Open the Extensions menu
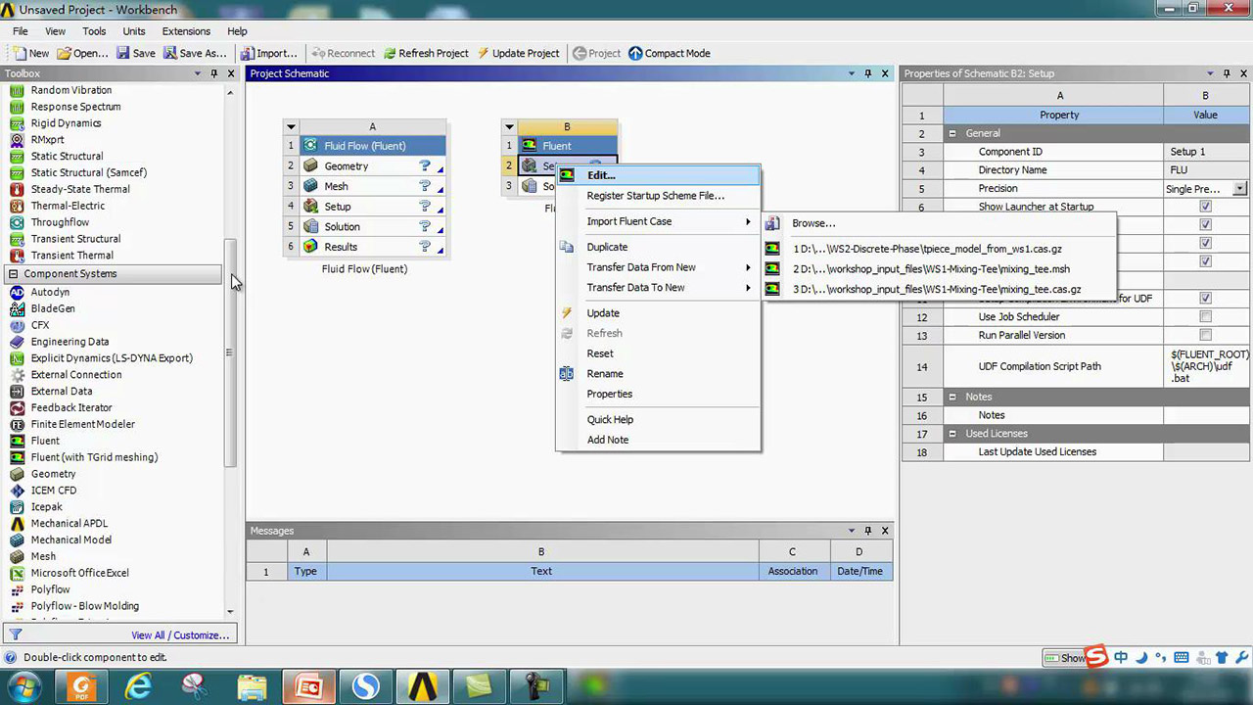The image size is (1253, 705). point(185,31)
